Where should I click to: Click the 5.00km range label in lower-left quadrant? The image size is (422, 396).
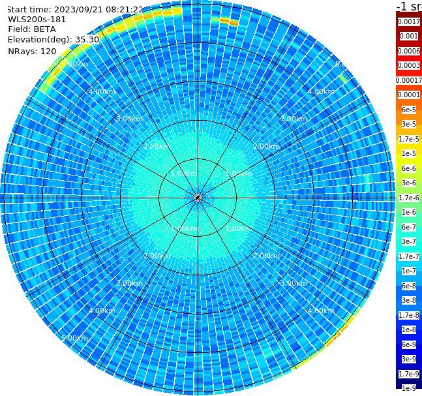pyautogui.click(x=74, y=338)
